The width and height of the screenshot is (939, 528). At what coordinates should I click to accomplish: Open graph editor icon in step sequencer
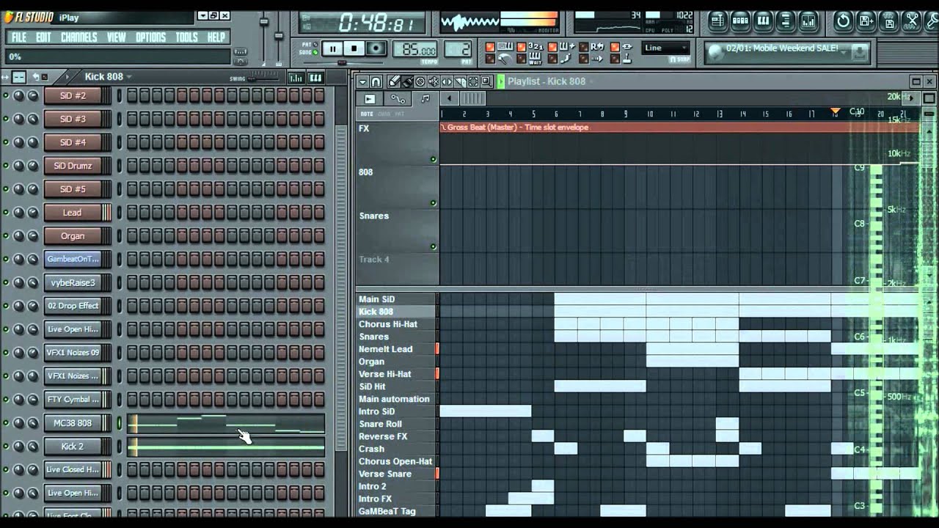click(296, 78)
